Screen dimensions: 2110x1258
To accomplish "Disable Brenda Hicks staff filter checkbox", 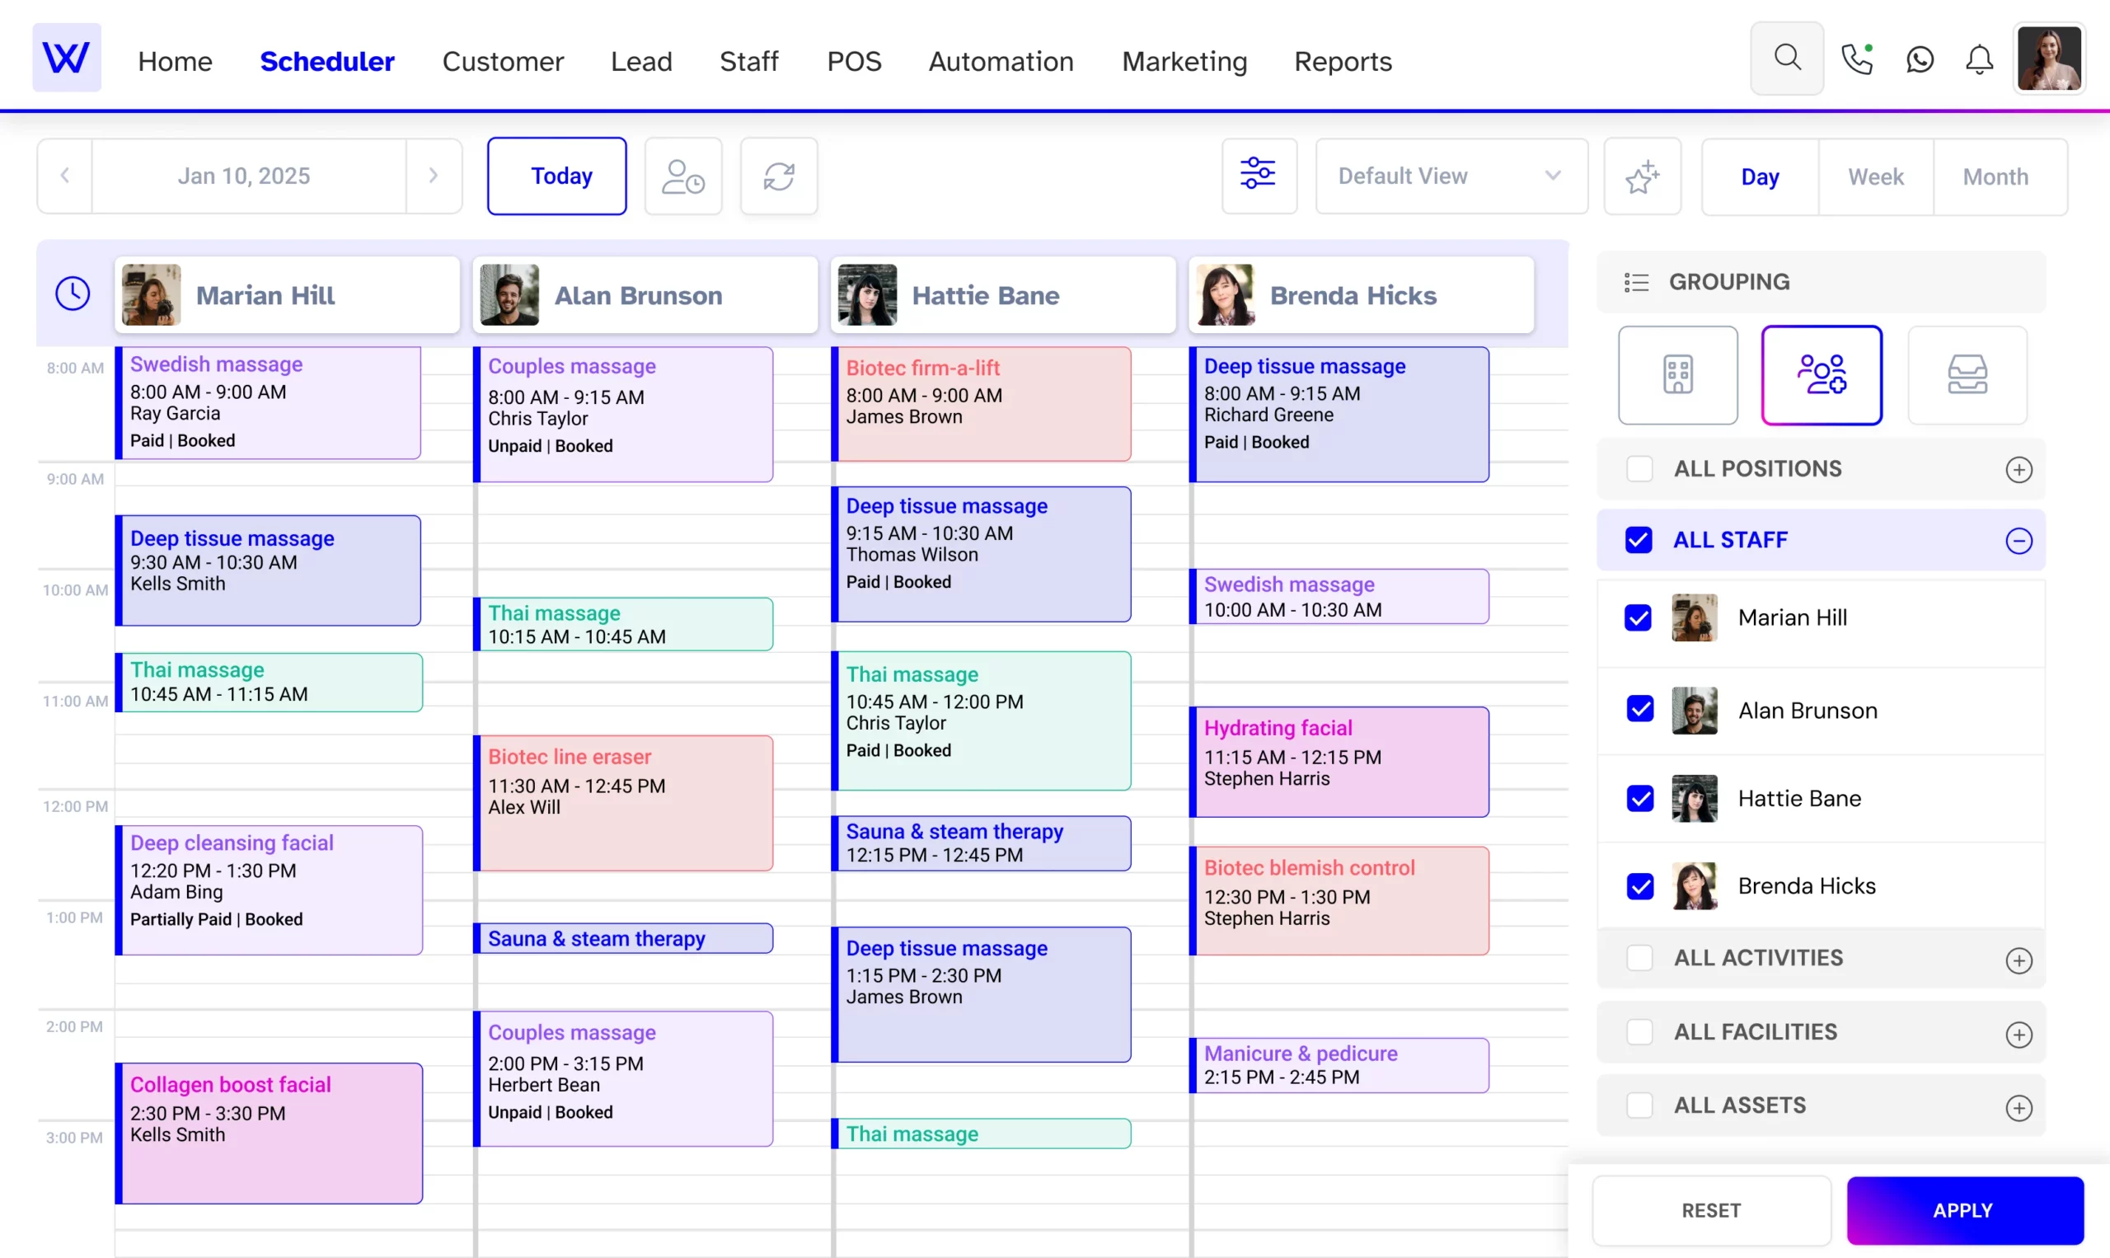I will (x=1643, y=885).
